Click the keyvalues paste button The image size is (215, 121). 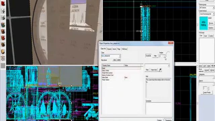pos(119,60)
